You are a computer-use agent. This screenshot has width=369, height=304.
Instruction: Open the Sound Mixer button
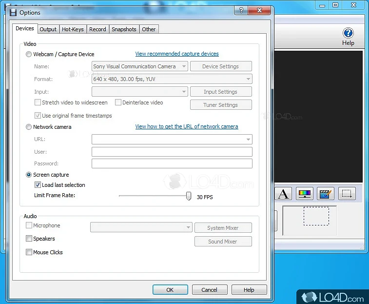point(223,242)
